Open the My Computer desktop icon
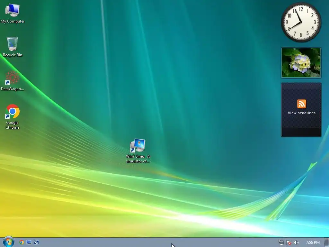Image resolution: width=329 pixels, height=247 pixels. click(x=13, y=13)
